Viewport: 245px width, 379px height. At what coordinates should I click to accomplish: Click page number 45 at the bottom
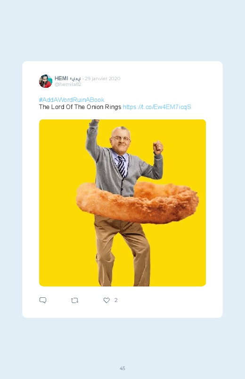[122, 368]
